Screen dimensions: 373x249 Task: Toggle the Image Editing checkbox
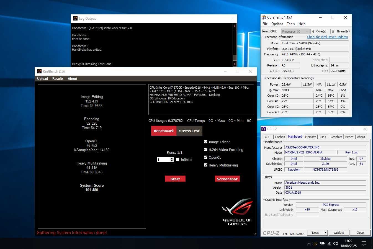[205, 142]
